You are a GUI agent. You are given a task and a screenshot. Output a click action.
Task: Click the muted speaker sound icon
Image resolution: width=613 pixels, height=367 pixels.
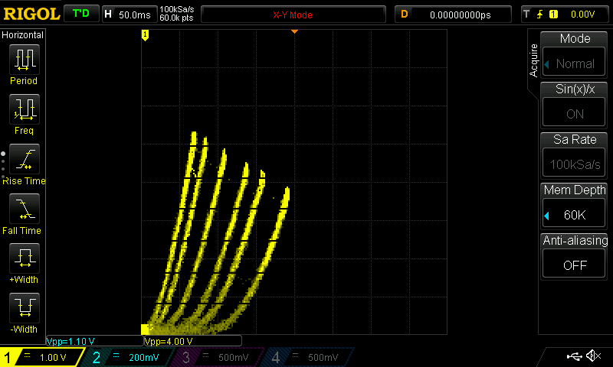tap(593, 356)
